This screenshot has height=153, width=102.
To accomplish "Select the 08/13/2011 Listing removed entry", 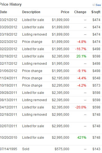I will [x=51, y=100].
